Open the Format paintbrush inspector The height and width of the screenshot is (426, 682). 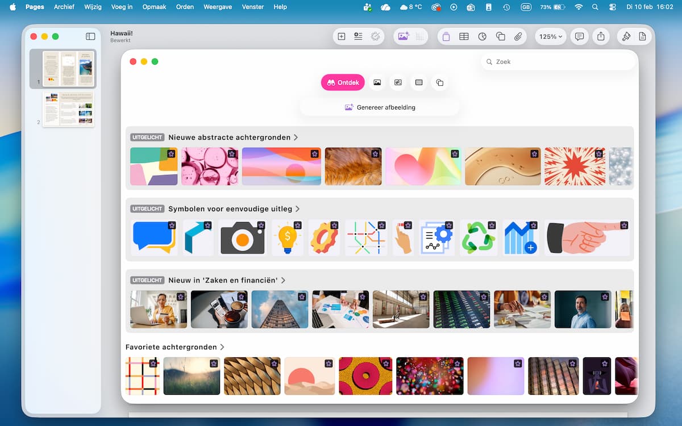626,36
